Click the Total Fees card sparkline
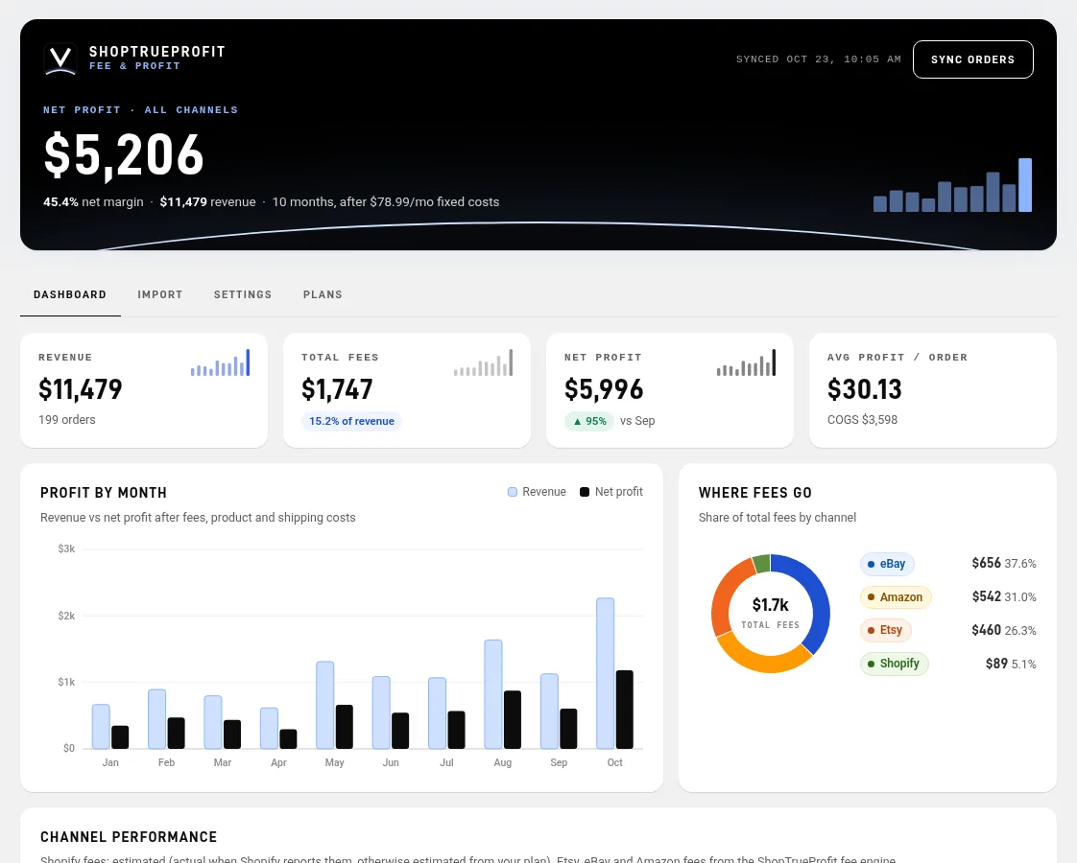 point(483,362)
